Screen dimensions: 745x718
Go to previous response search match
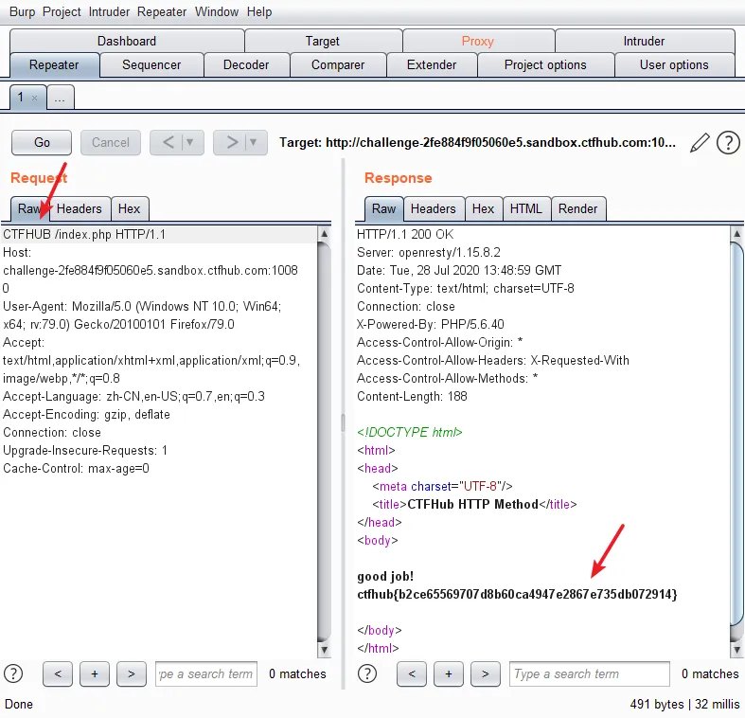[412, 673]
